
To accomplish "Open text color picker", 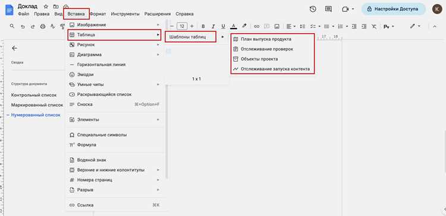I will [x=234, y=26].
